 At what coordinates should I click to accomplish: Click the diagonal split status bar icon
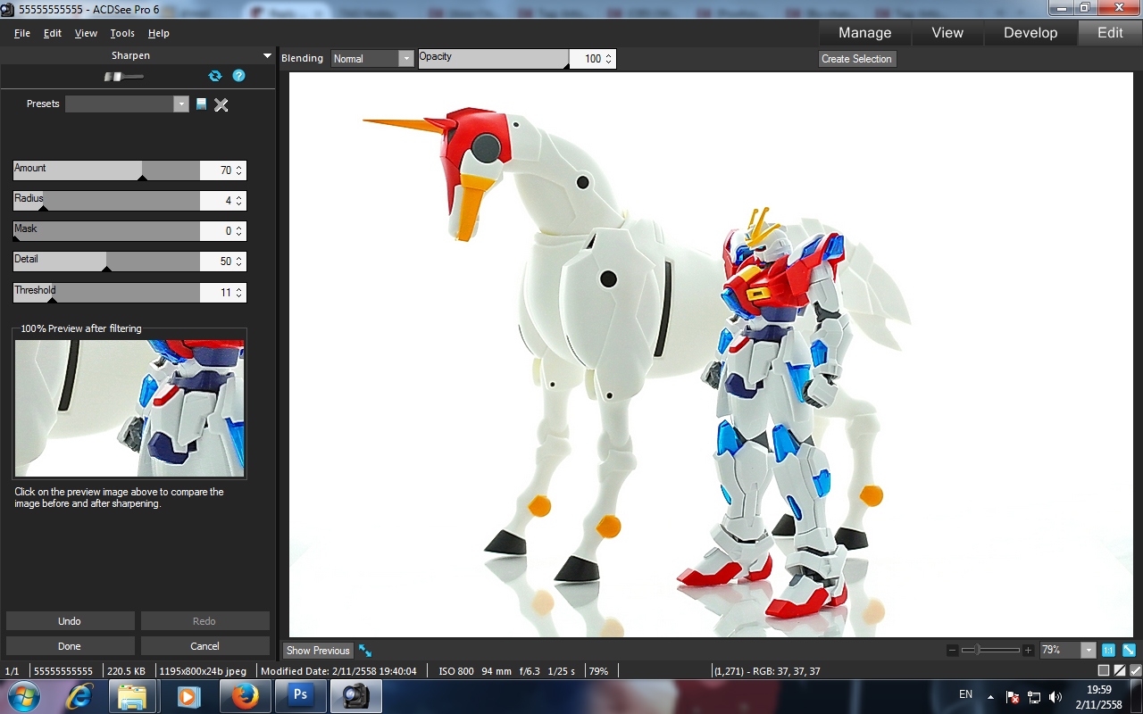pos(1120,670)
